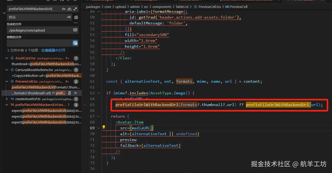Viewport: 332px width, 173px height.
Task: Fold code at line 69
Action: pos(99,128)
